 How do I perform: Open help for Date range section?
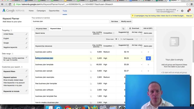click(x=12, y=54)
